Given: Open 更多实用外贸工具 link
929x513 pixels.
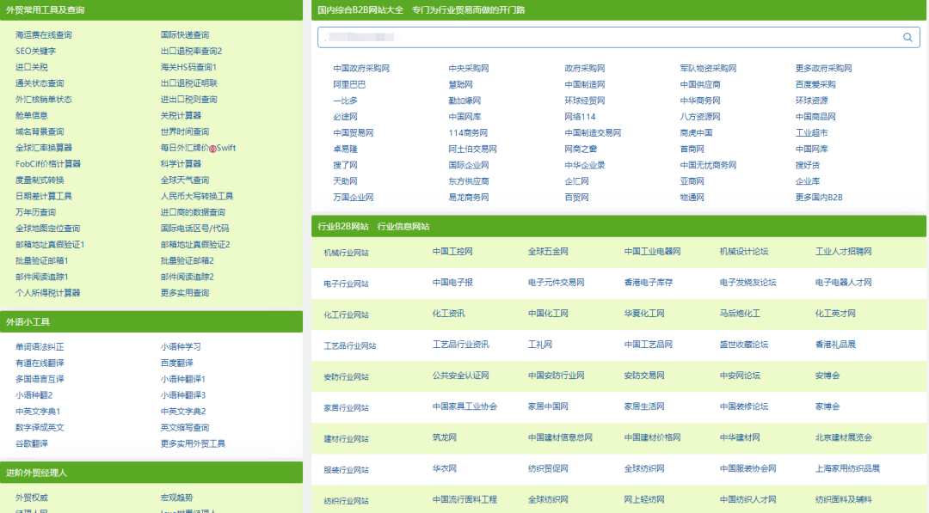Looking at the screenshot, I should tap(193, 443).
